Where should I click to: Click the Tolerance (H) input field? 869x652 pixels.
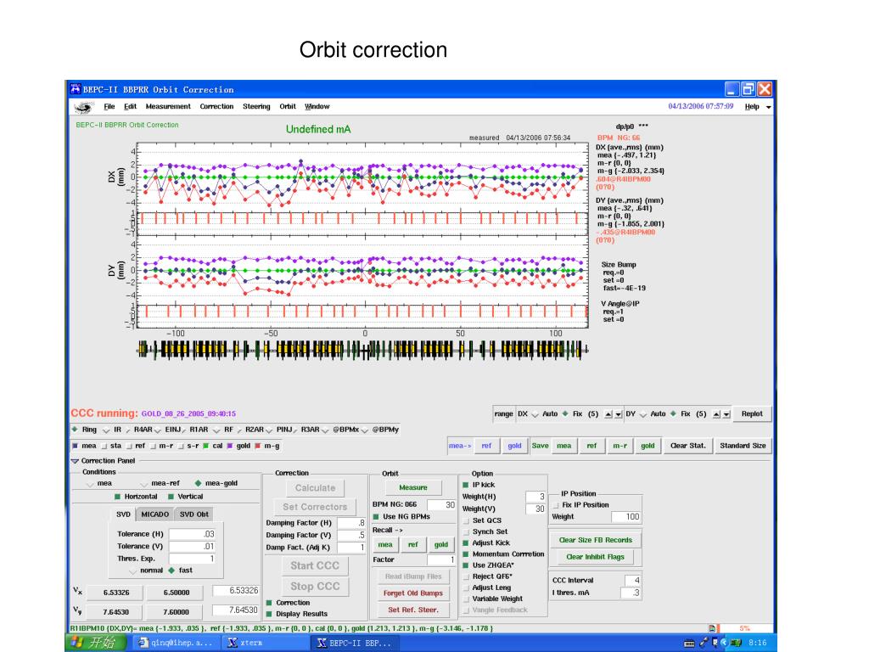192,534
